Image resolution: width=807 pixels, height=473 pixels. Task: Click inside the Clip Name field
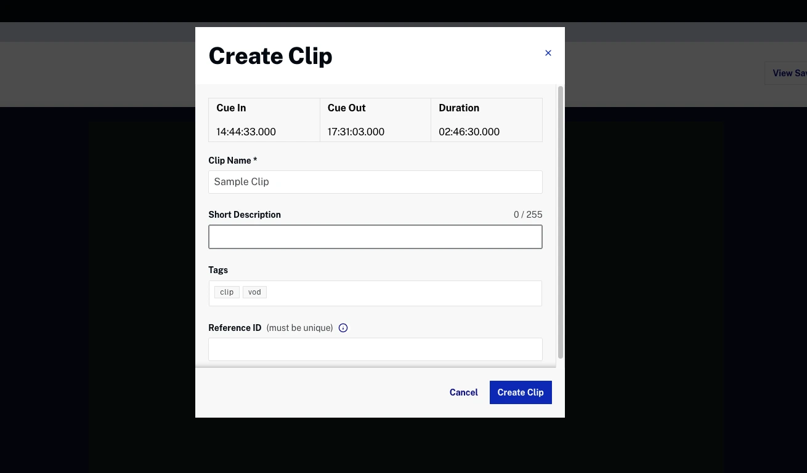coord(375,181)
